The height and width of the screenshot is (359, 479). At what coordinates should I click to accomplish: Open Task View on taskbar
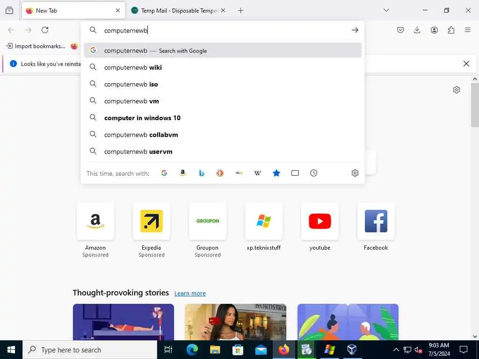click(168, 350)
